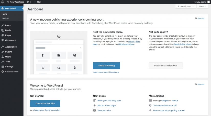Click the WordPress logo icon in admin bar
The image size is (211, 116).
tap(2, 2)
